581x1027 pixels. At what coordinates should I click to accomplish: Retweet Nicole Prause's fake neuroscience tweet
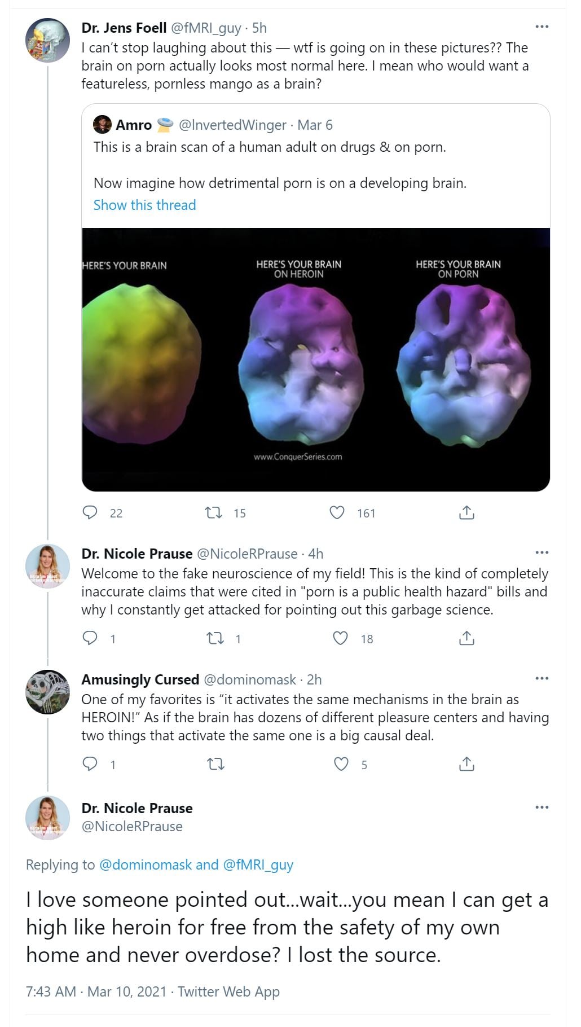(215, 638)
